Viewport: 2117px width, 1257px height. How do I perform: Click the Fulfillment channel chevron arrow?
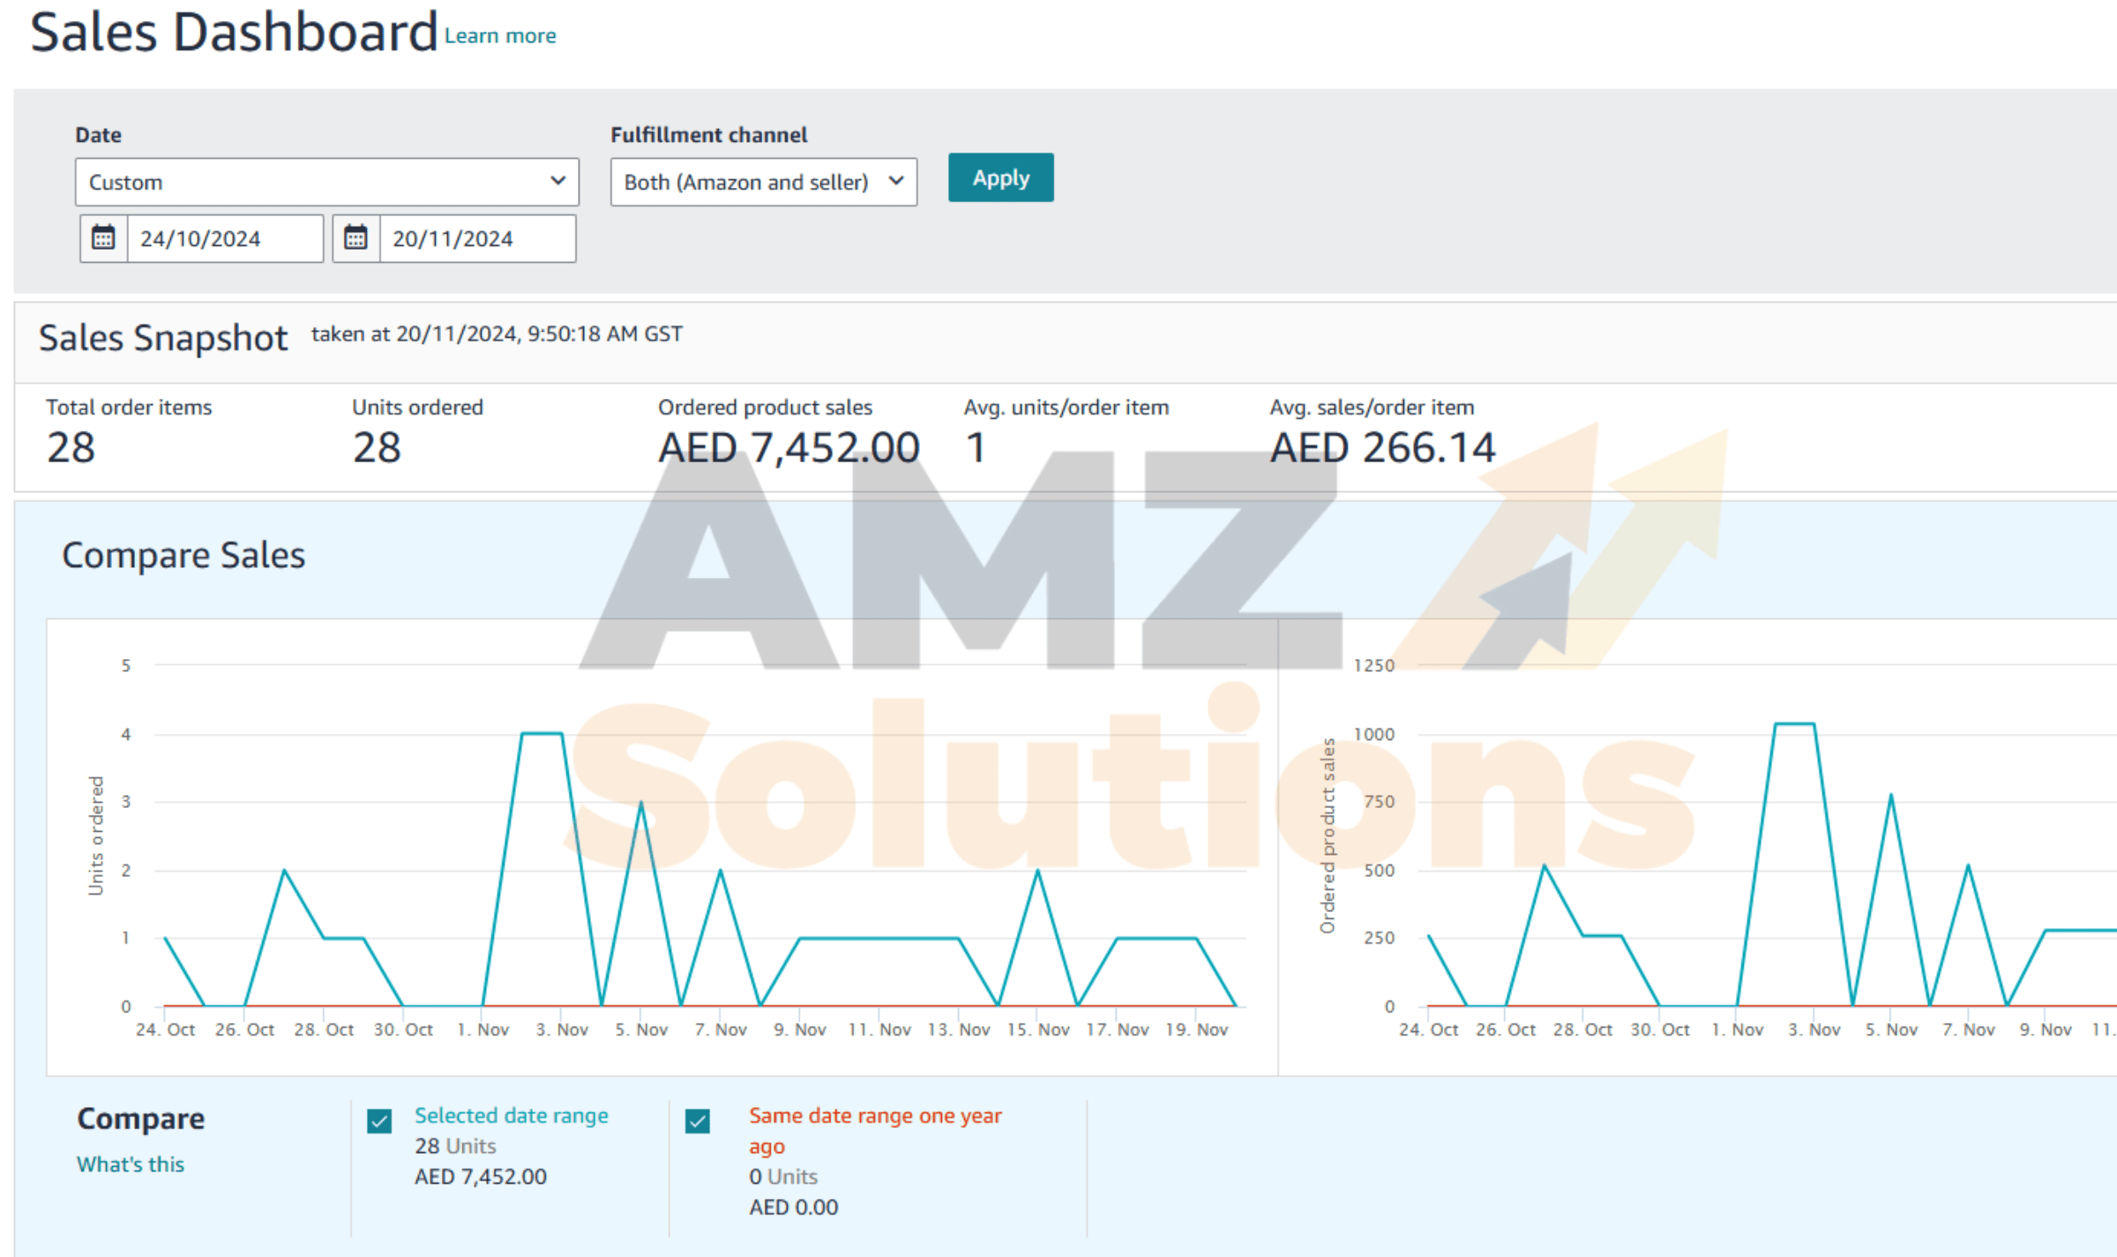(896, 182)
